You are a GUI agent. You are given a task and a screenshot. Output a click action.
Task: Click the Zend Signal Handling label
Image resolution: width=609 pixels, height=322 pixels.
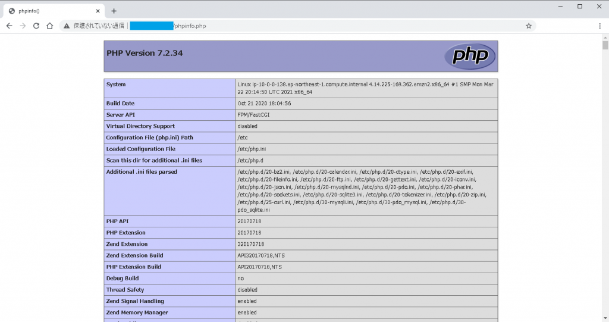(135, 301)
